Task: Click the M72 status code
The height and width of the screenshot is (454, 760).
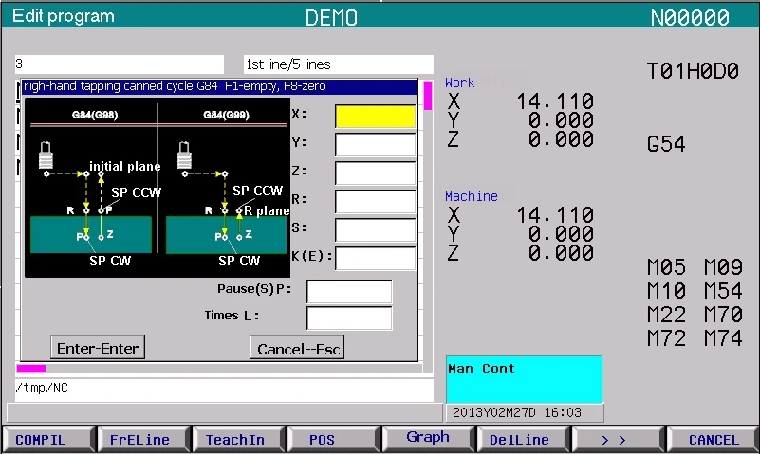Action: pyautogui.click(x=666, y=337)
